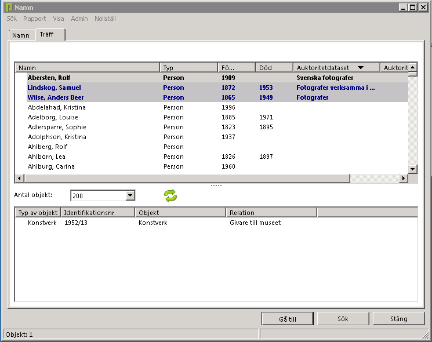Click the Auktorit column header at right
432x342 pixels.
click(x=394, y=68)
